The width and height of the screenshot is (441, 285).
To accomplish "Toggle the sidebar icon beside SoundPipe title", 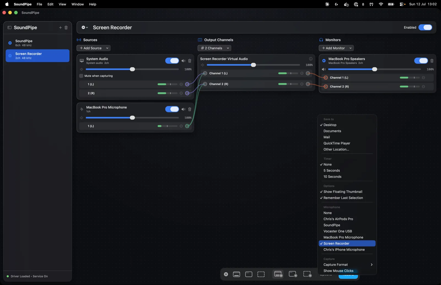I will [9, 28].
